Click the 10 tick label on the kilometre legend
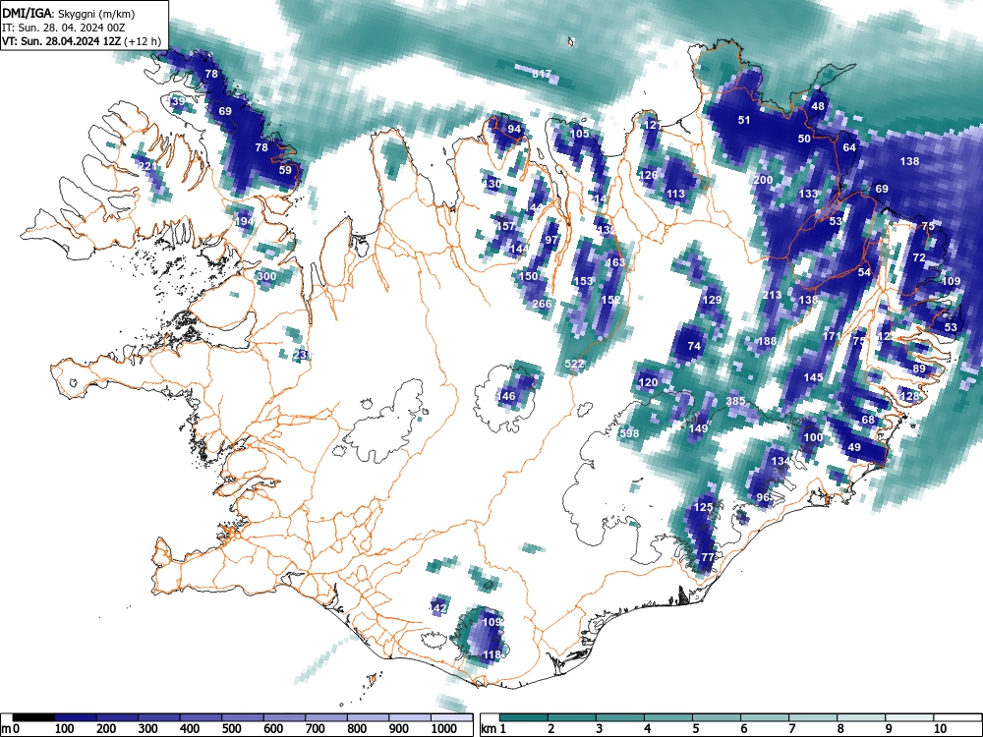The image size is (983, 737). pos(939,729)
